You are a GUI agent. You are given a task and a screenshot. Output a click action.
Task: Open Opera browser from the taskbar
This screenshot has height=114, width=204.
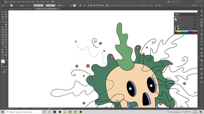coord(70,112)
